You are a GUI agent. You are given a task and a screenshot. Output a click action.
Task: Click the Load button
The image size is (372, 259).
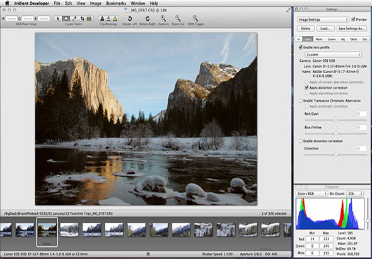pyautogui.click(x=325, y=29)
